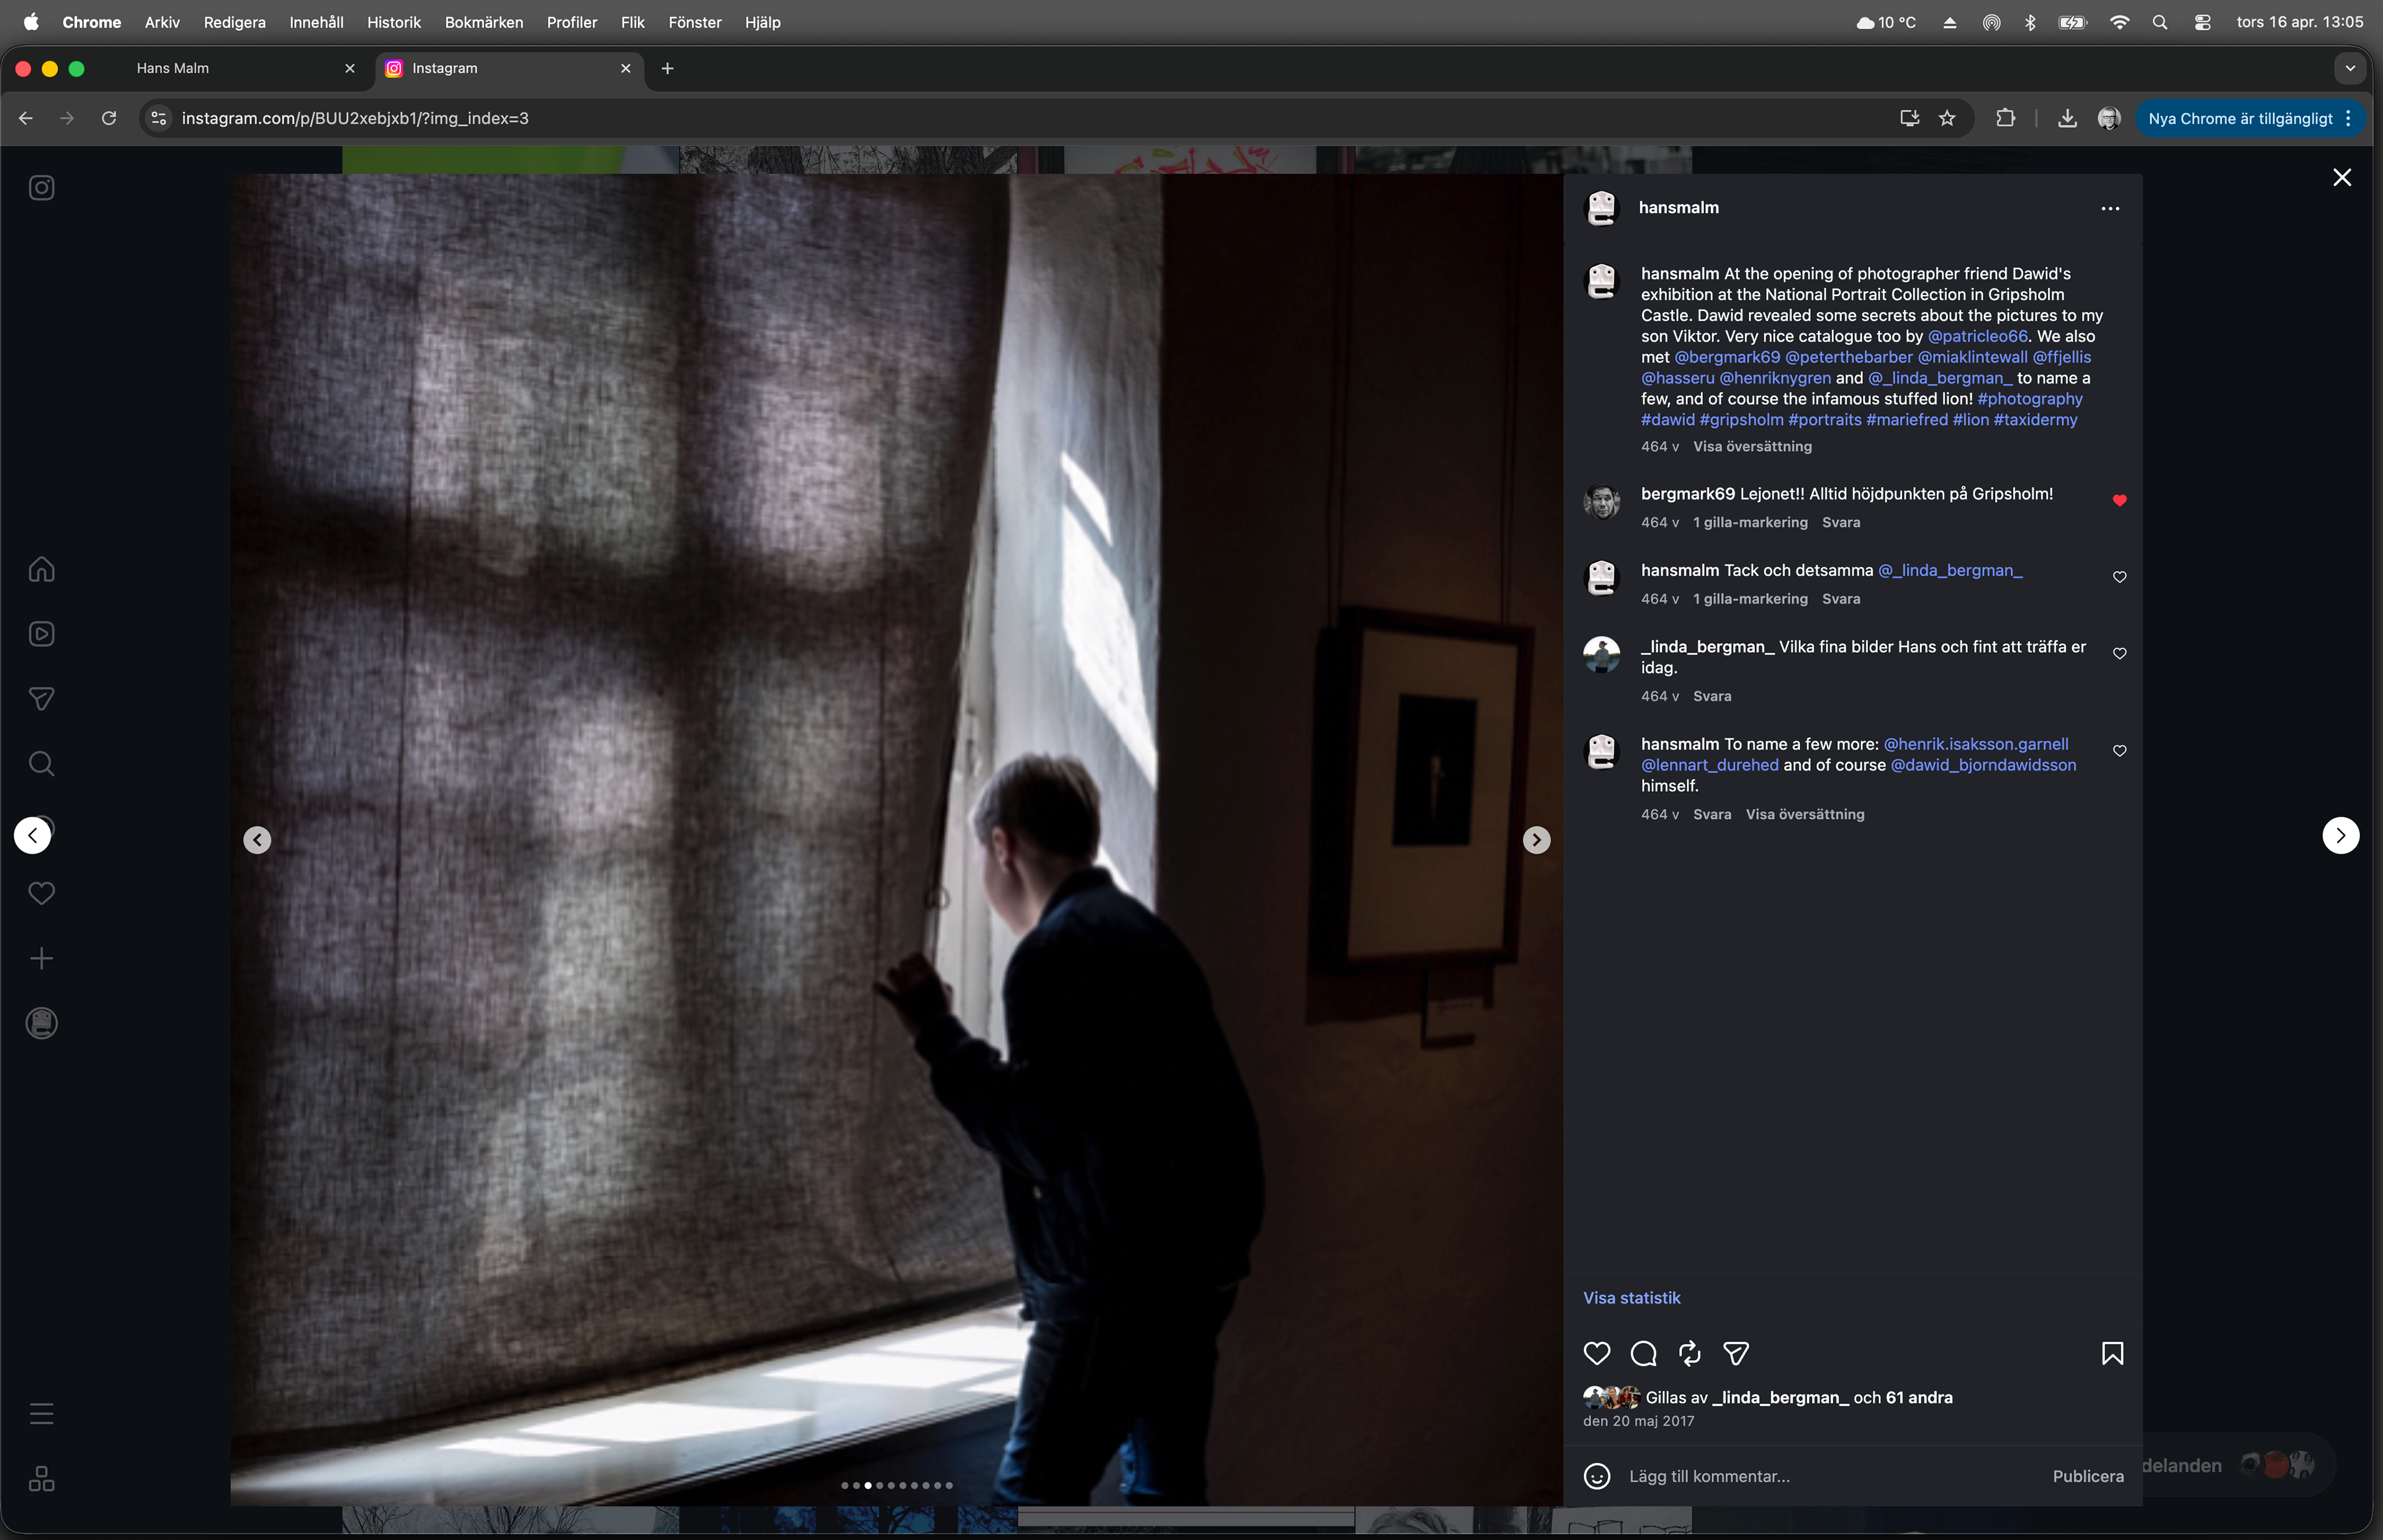Open Chrome tab search dropdown arrow
This screenshot has height=1540, width=2383.
point(2350,68)
